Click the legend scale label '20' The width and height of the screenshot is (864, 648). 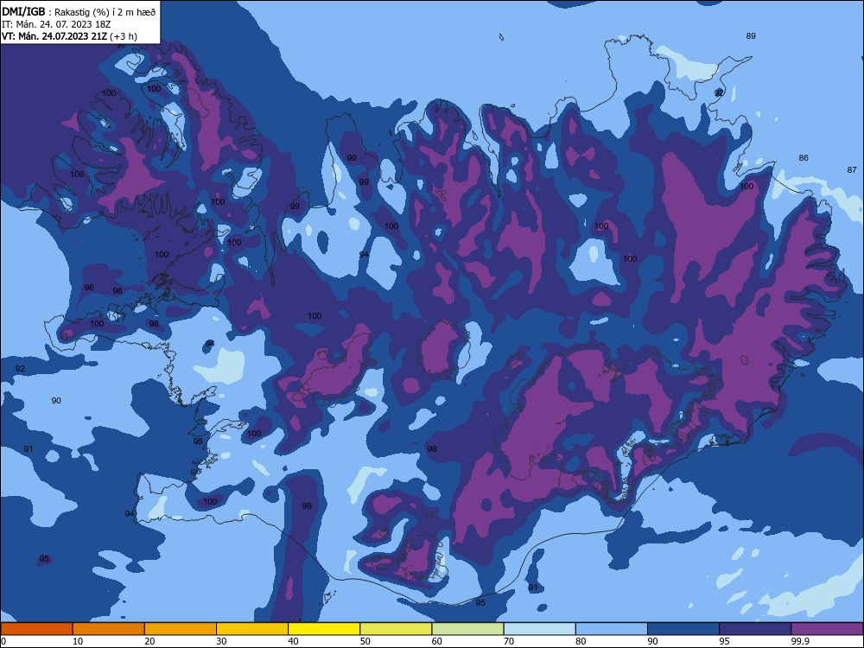click(149, 641)
